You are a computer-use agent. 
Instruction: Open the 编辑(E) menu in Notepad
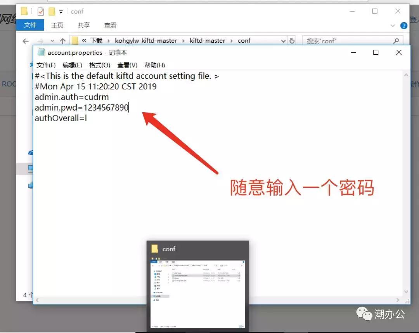coord(72,65)
